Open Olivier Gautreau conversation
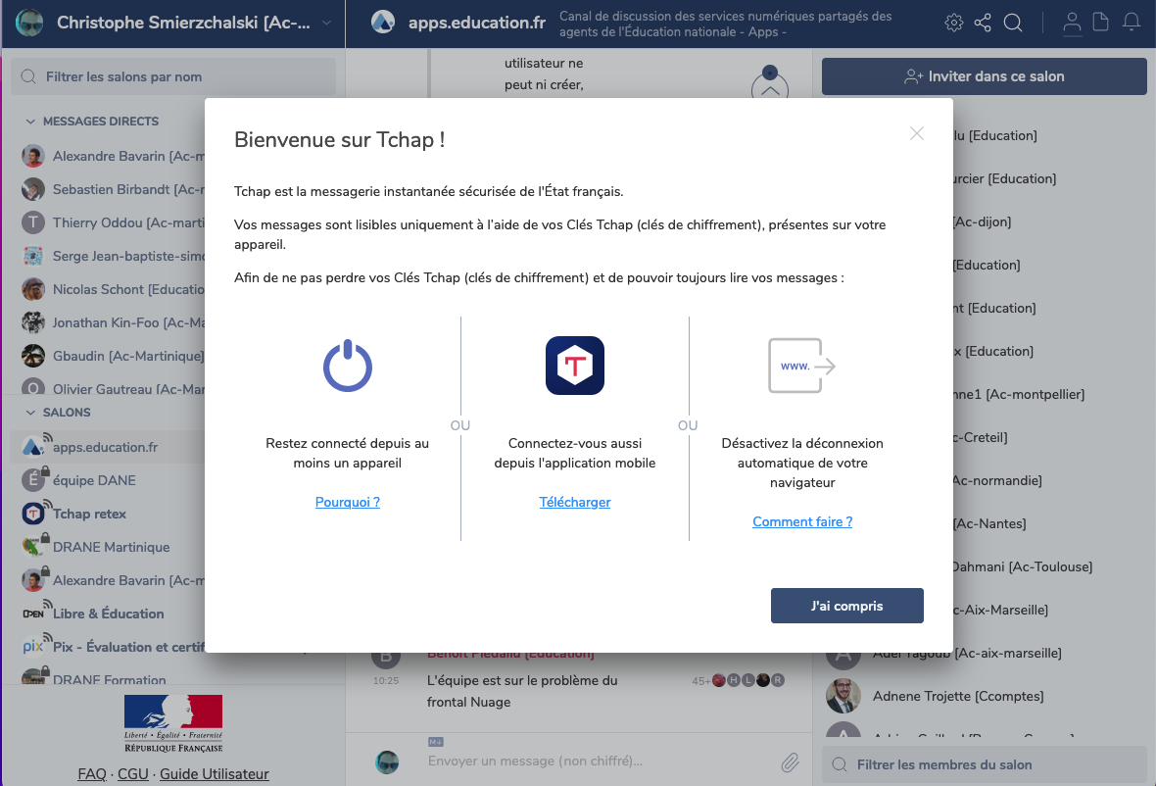Image resolution: width=1156 pixels, height=786 pixels. 111,386
